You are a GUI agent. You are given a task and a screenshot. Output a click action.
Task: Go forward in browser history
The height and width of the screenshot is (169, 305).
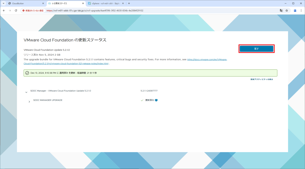(x=10, y=11)
